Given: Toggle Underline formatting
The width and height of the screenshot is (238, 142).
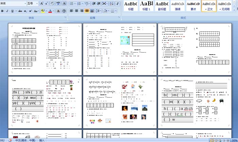Looking at the screenshot, I should 12,11.
